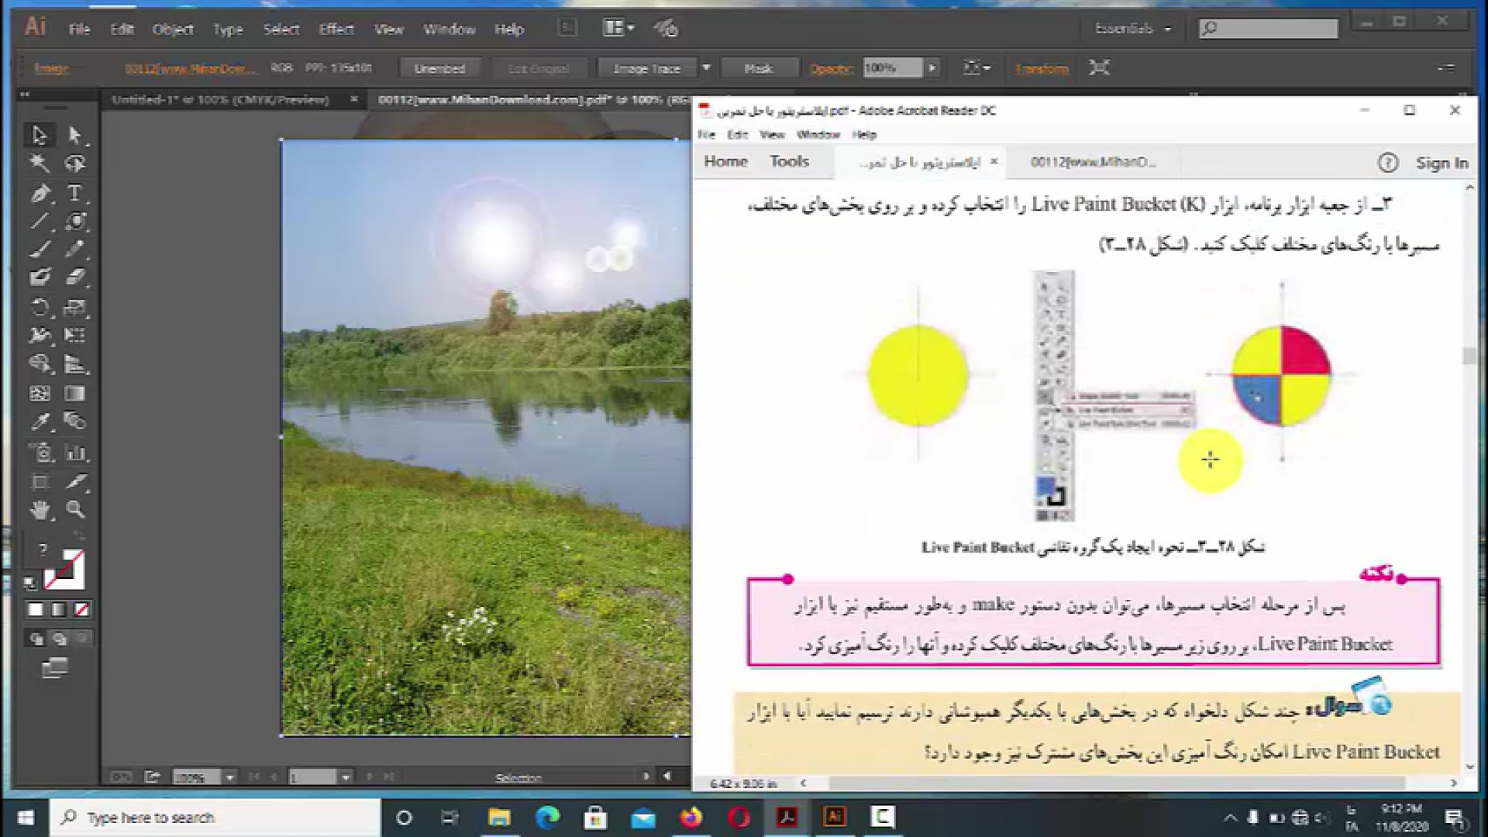The height and width of the screenshot is (837, 1488).
Task: Select the Rotate tool
Action: [x=40, y=307]
